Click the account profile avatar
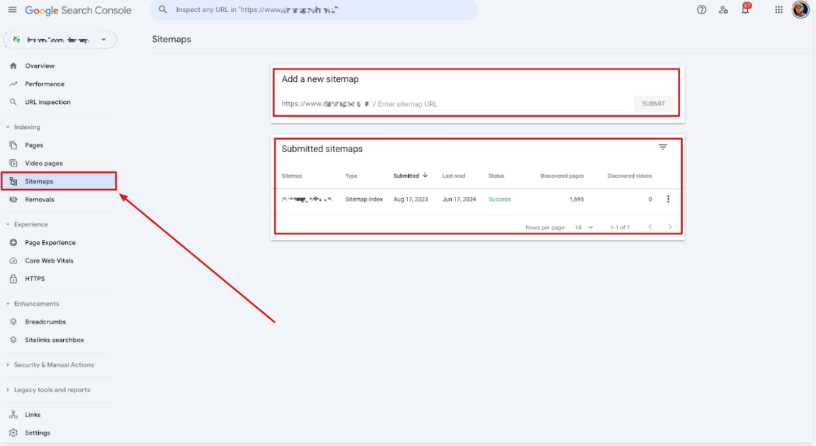This screenshot has width=816, height=446. tap(800, 10)
